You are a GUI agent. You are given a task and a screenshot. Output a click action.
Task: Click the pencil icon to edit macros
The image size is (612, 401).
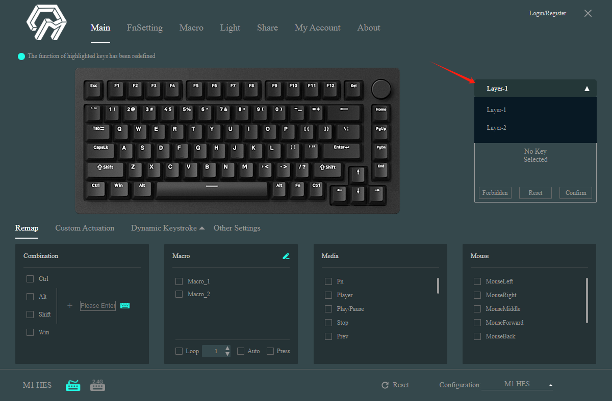[x=286, y=256]
